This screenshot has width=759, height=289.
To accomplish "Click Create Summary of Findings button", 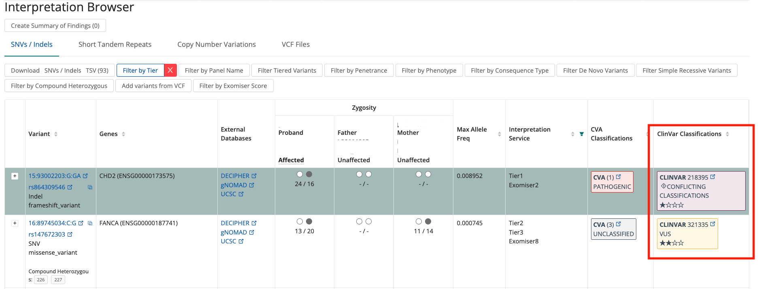I will pyautogui.click(x=55, y=25).
